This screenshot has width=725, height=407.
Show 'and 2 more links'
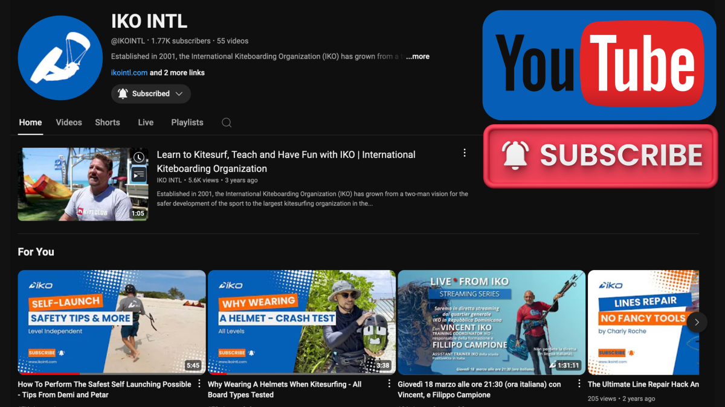click(x=177, y=73)
